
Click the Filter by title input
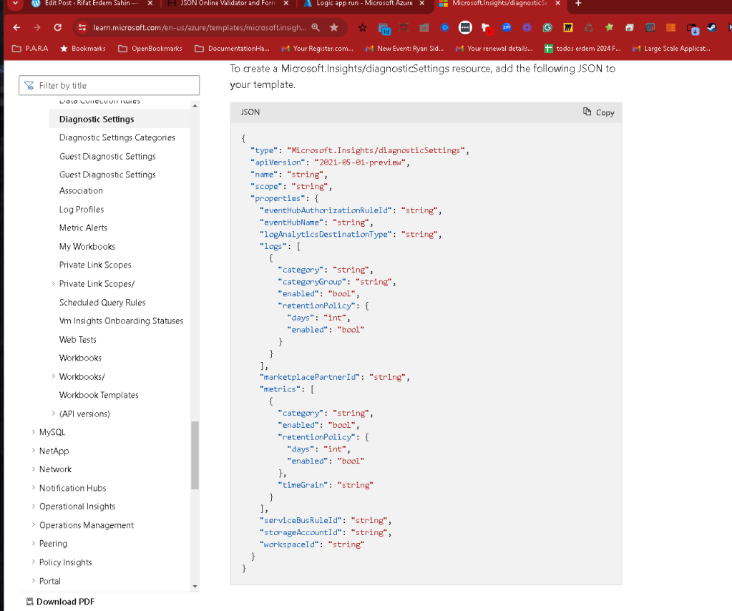pos(109,85)
